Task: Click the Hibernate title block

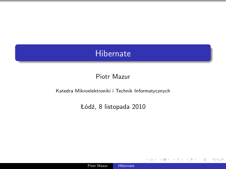Action: click(113, 53)
